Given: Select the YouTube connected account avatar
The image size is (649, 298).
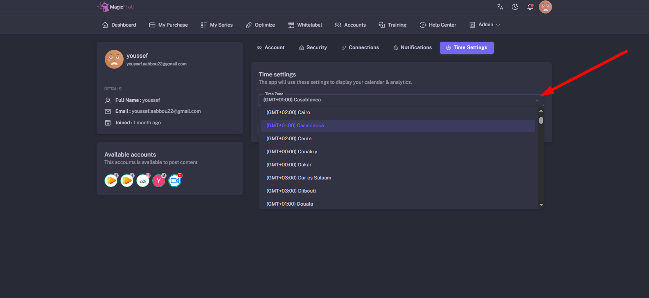Looking at the screenshot, I should 175,180.
